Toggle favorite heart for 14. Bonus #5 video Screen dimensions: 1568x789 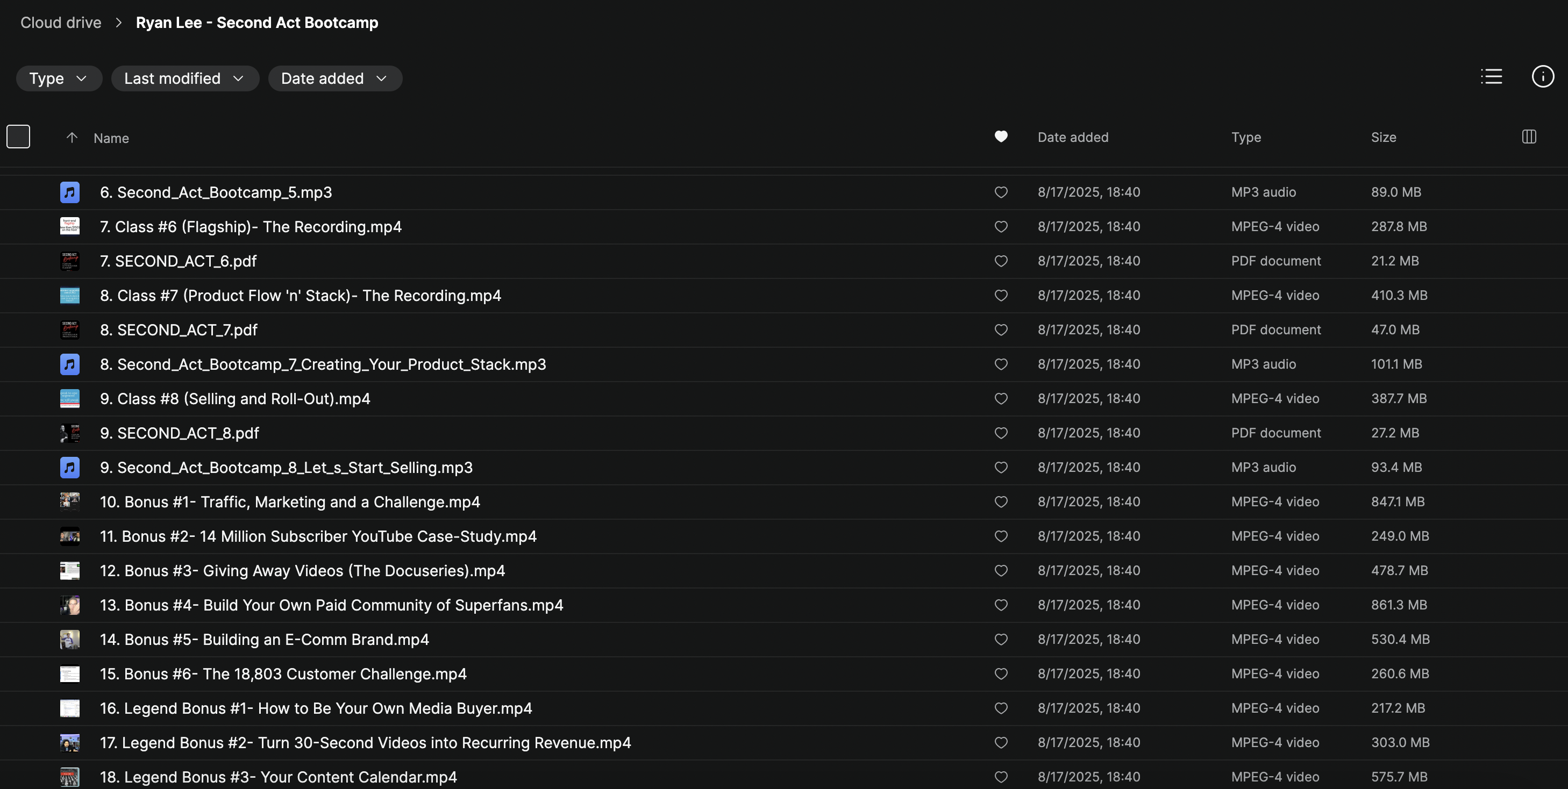click(x=1001, y=640)
